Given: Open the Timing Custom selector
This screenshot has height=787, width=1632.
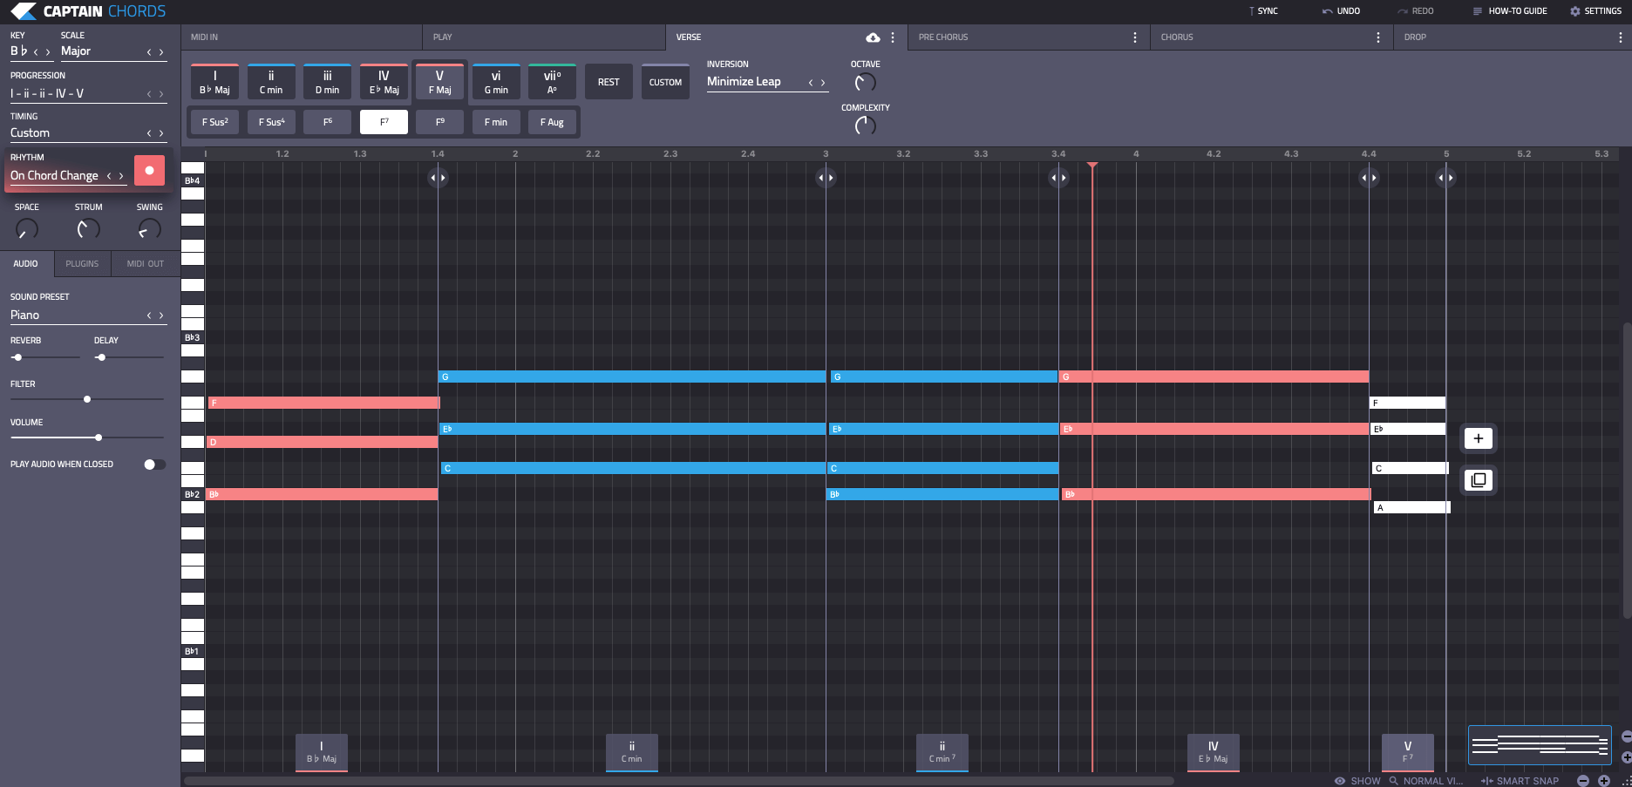Looking at the screenshot, I should coord(87,133).
